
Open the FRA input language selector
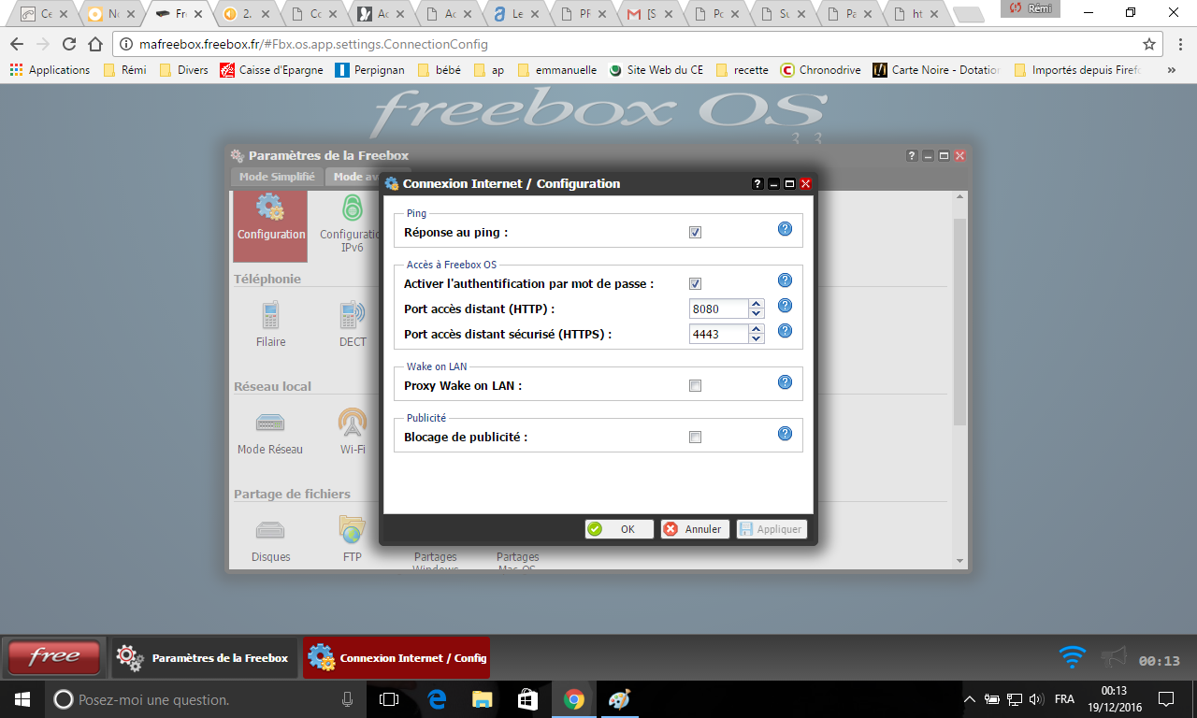coord(1064,699)
